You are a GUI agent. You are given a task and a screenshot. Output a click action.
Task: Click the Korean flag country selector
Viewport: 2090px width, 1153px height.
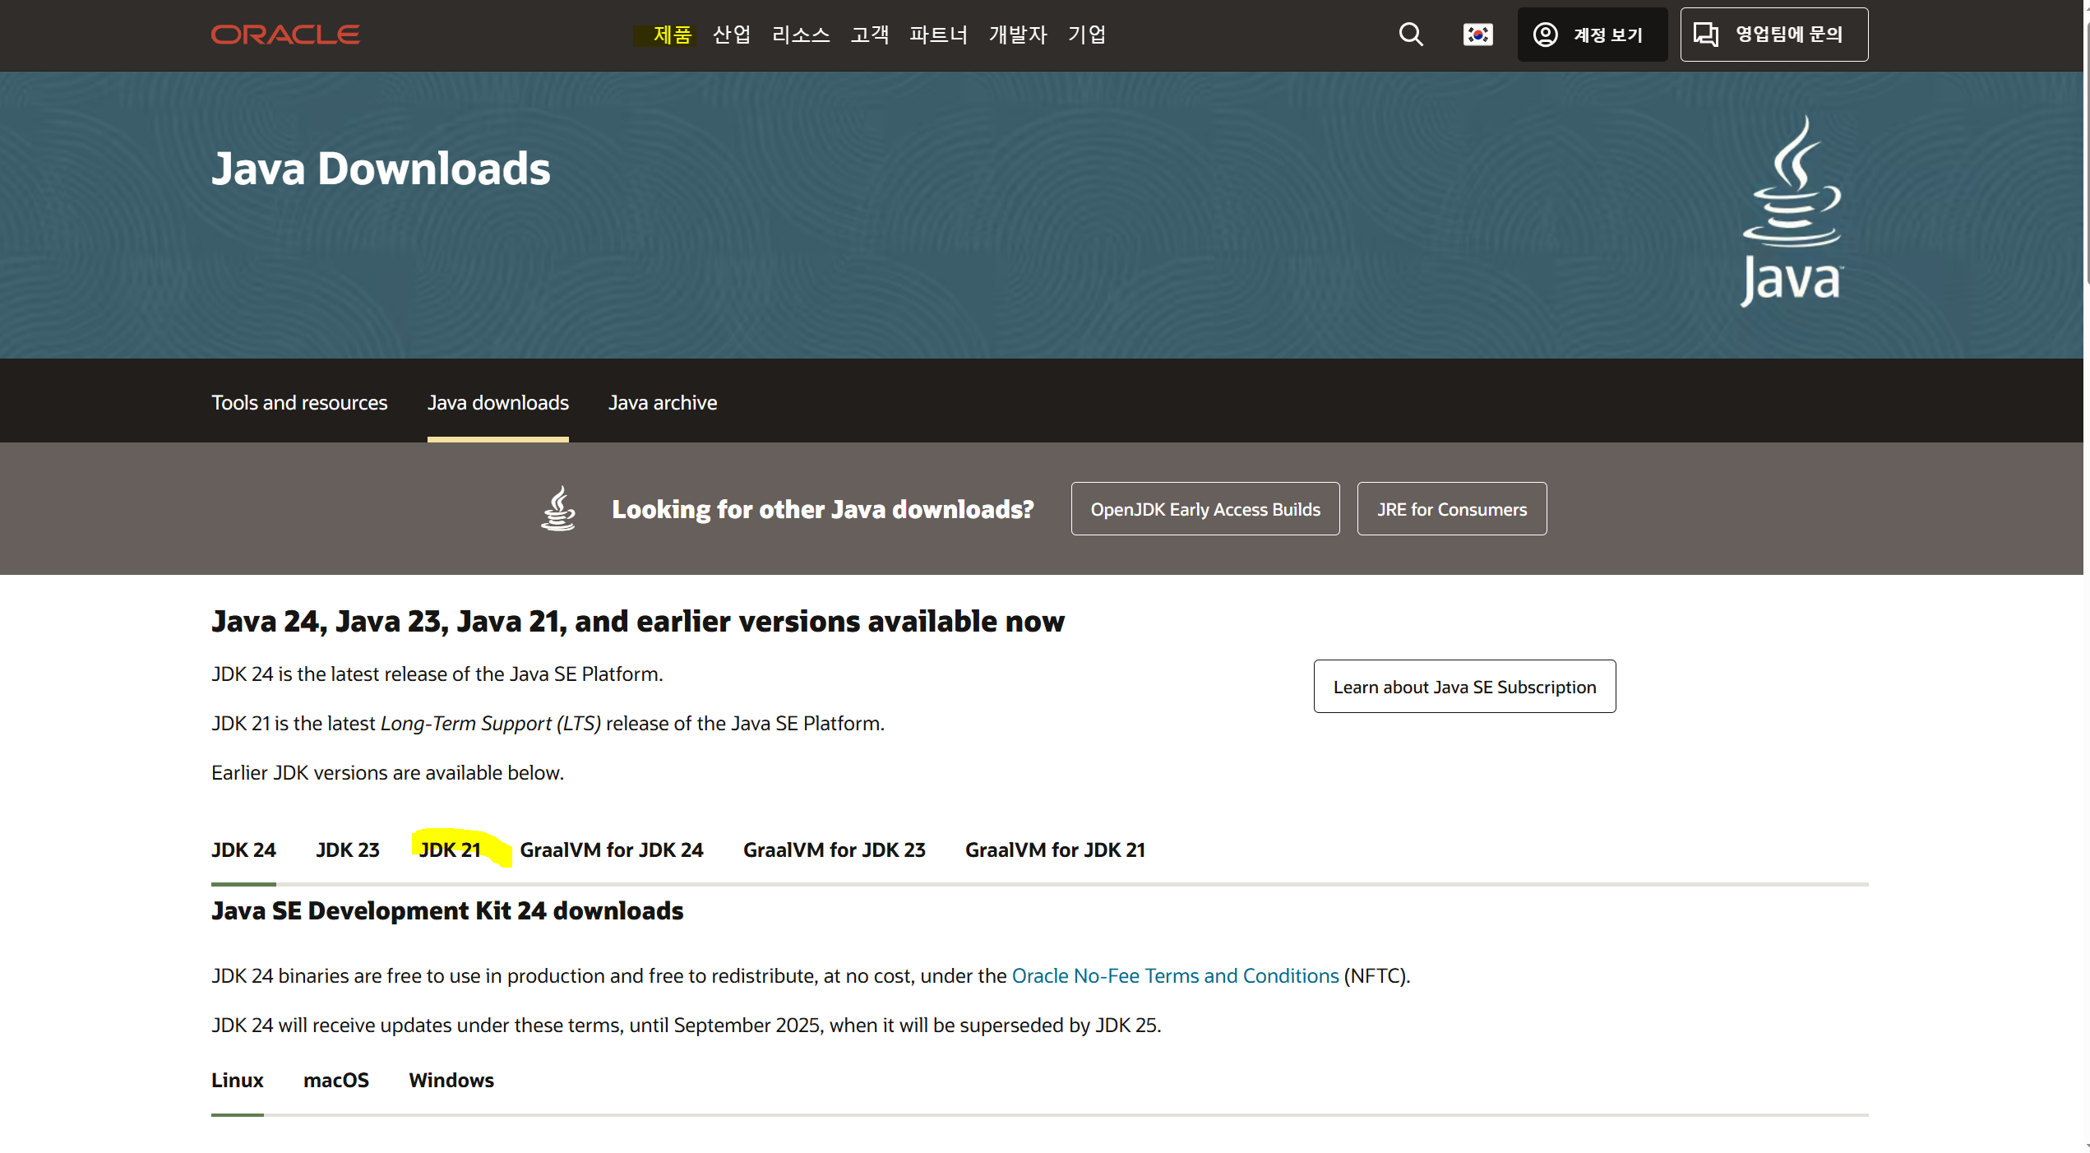coord(1477,35)
